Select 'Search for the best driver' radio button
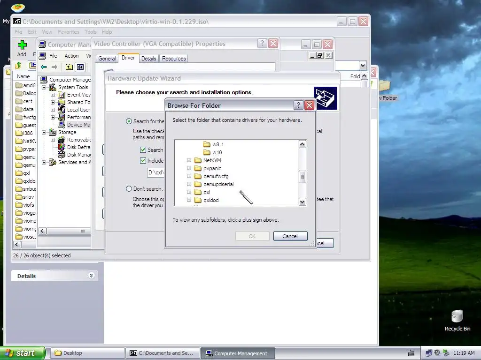Viewport: 481px width, 360px height. pyautogui.click(x=129, y=121)
